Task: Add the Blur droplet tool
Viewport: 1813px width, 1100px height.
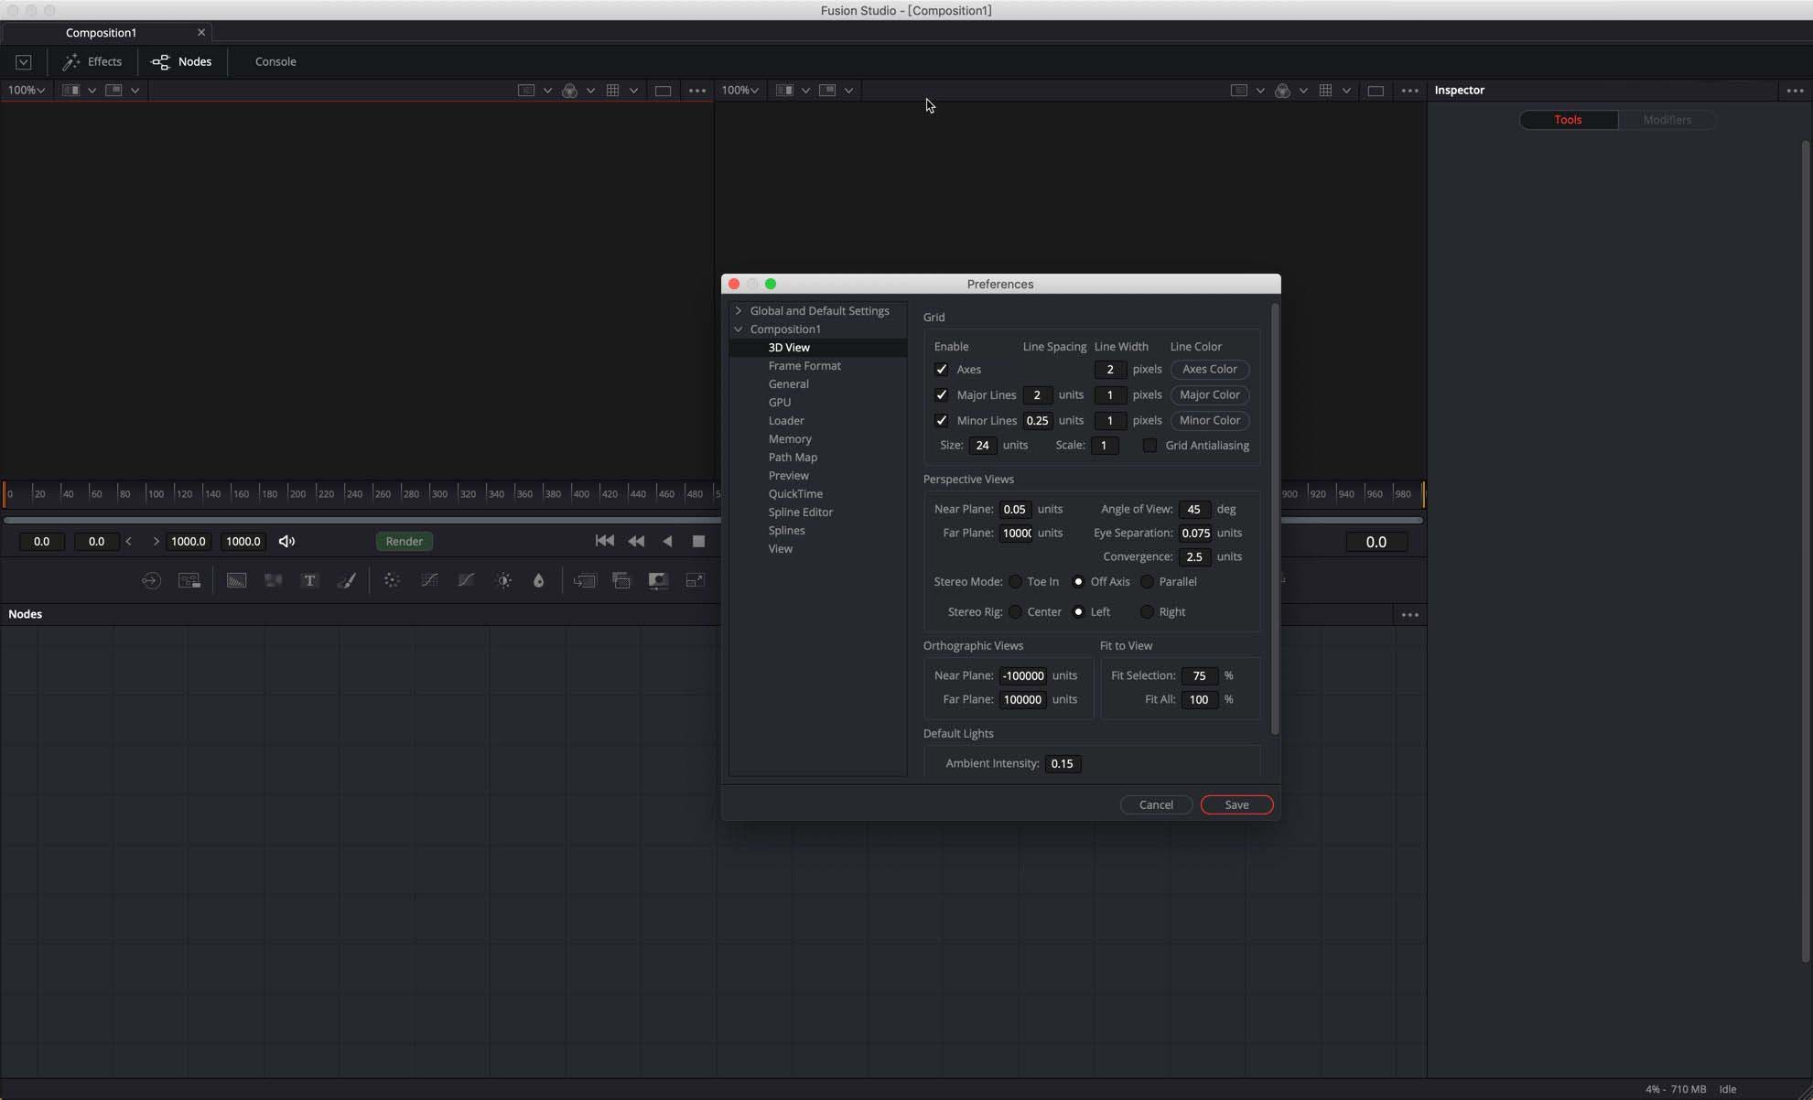Action: [539, 580]
